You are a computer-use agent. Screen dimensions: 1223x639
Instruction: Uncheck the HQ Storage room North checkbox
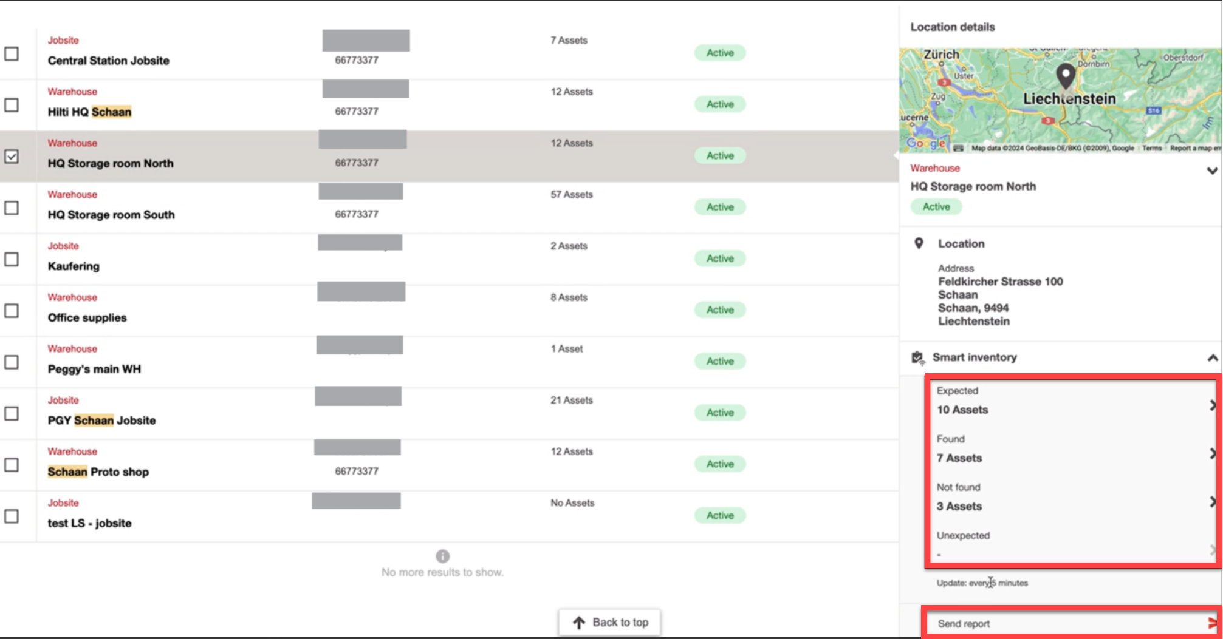[12, 157]
